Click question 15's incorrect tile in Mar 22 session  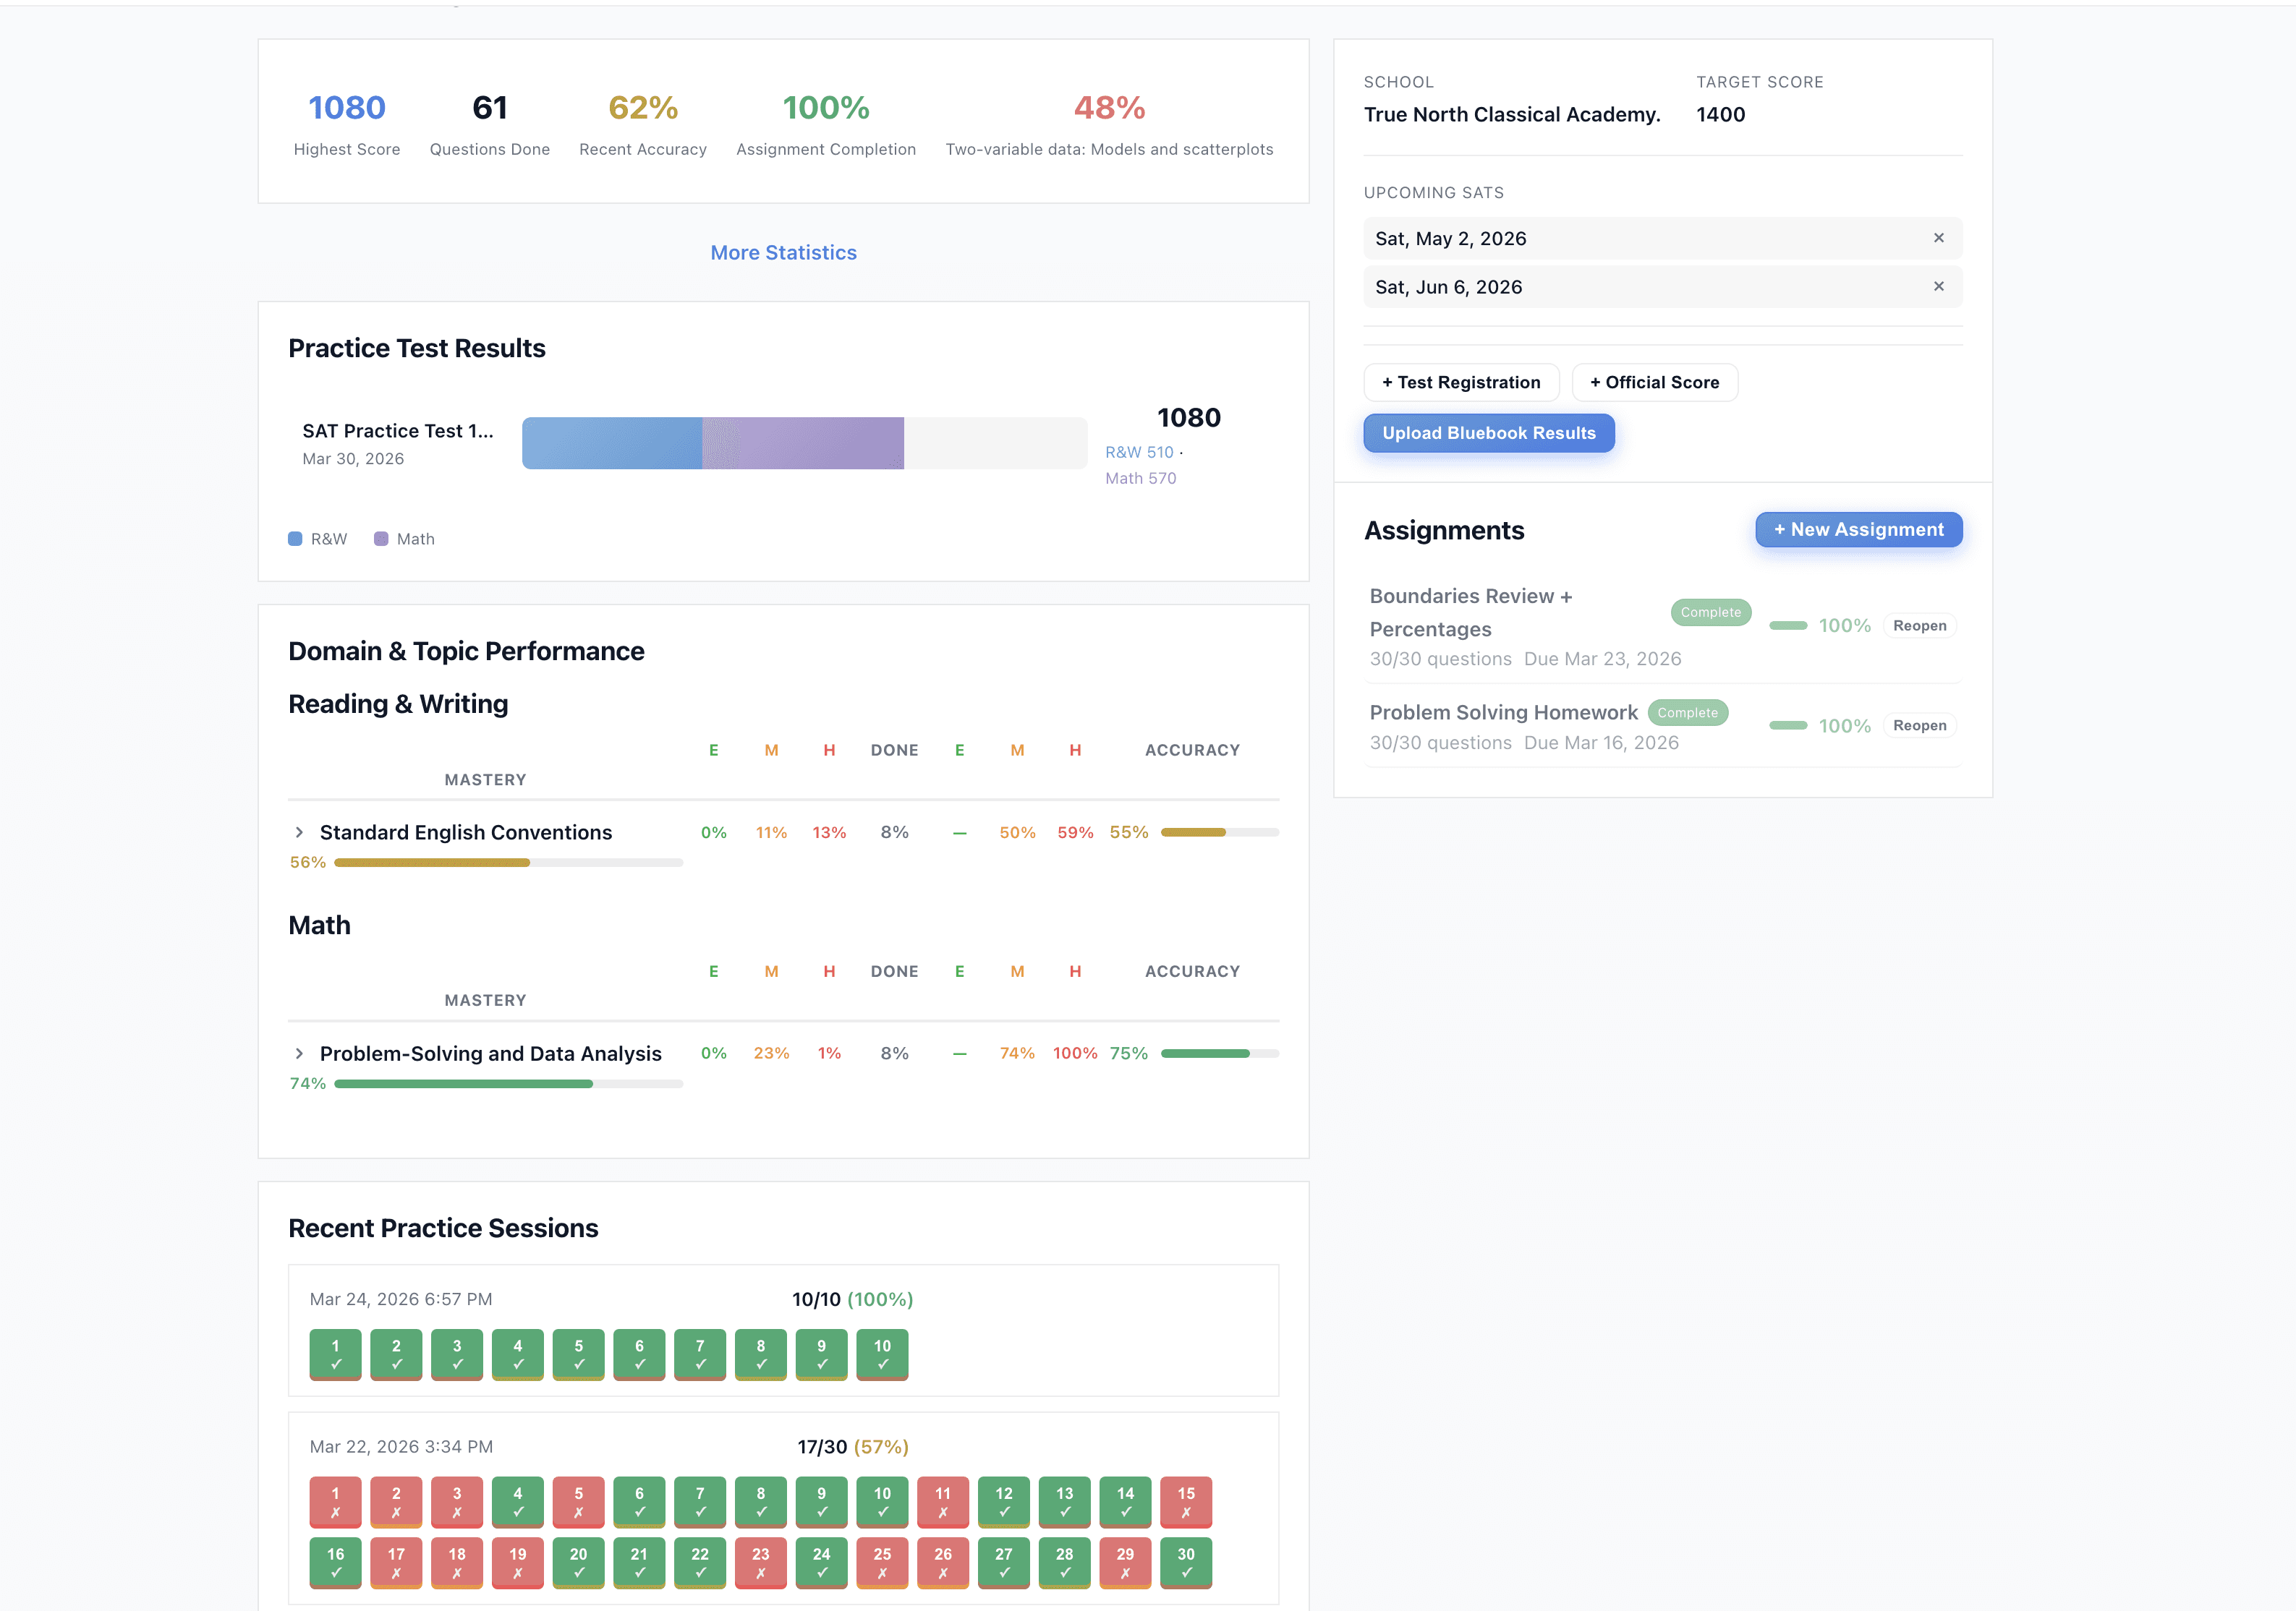[1186, 1502]
